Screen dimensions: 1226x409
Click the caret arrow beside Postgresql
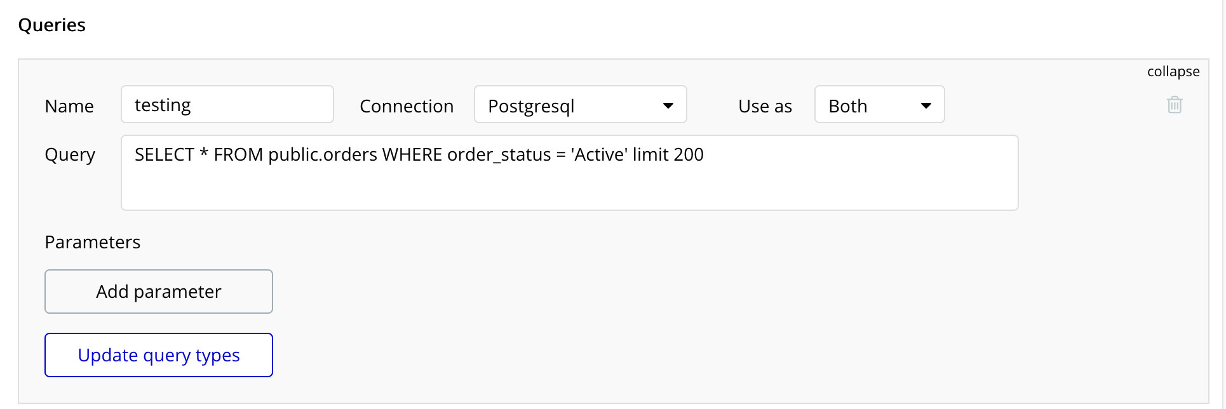click(x=668, y=105)
